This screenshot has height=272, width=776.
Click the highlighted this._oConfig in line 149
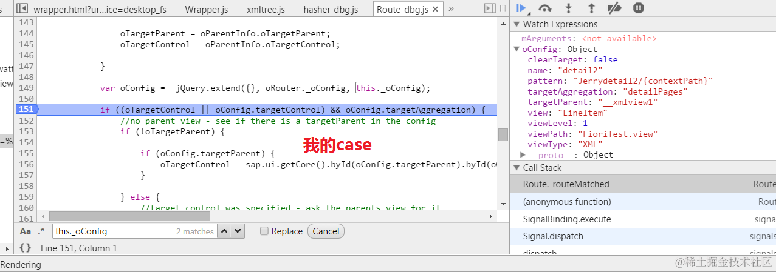[x=388, y=88]
